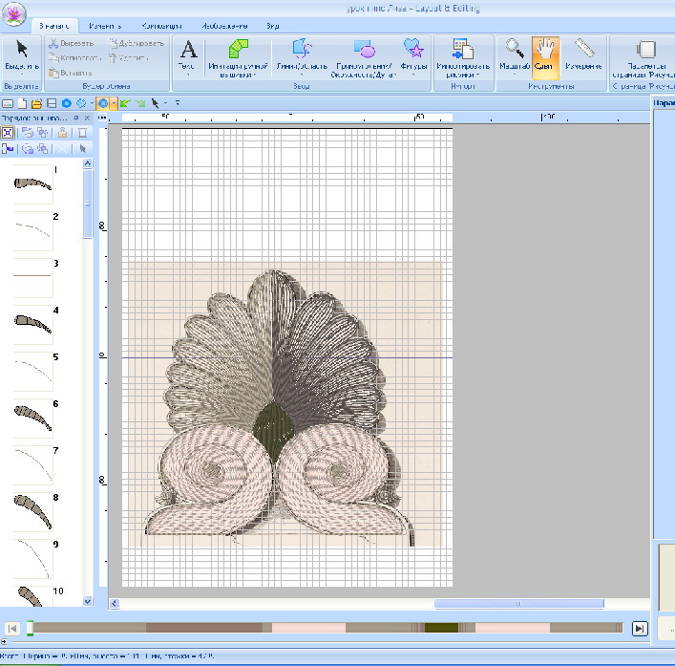The image size is (675, 666).
Task: Click the olive green segment in color bar
Action: pos(439,628)
